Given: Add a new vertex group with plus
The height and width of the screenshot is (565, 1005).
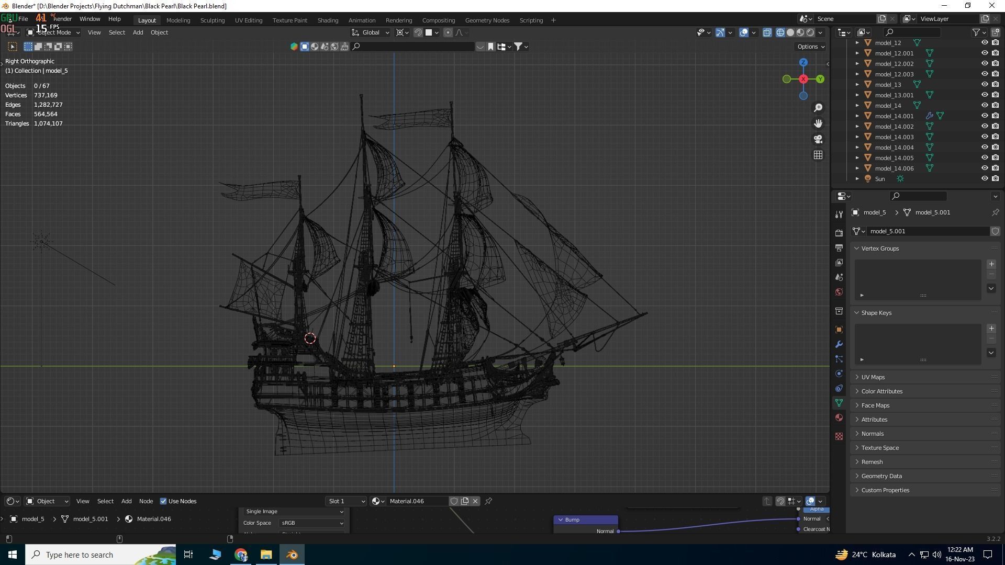Looking at the screenshot, I should coord(991,264).
